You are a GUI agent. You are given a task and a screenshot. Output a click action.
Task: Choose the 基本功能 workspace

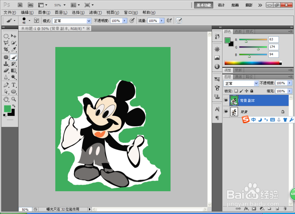click(x=204, y=5)
